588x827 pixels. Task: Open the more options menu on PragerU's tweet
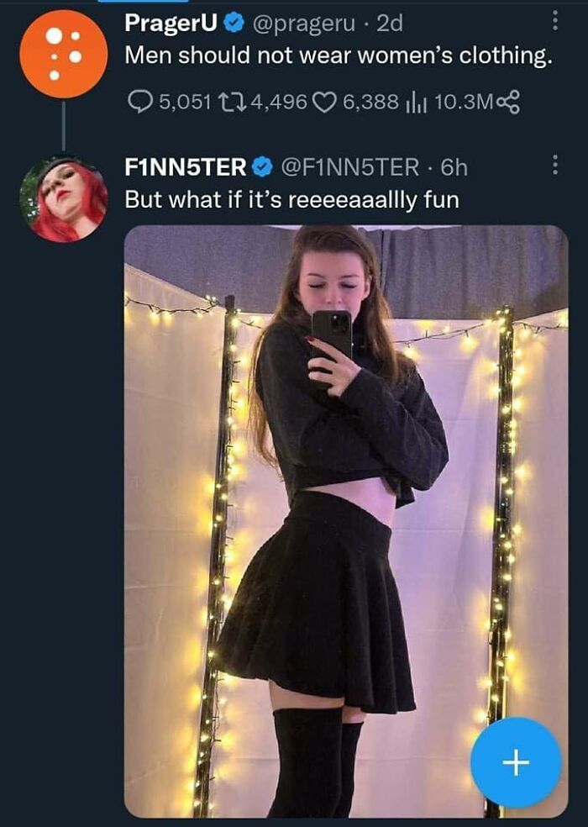coord(554,22)
